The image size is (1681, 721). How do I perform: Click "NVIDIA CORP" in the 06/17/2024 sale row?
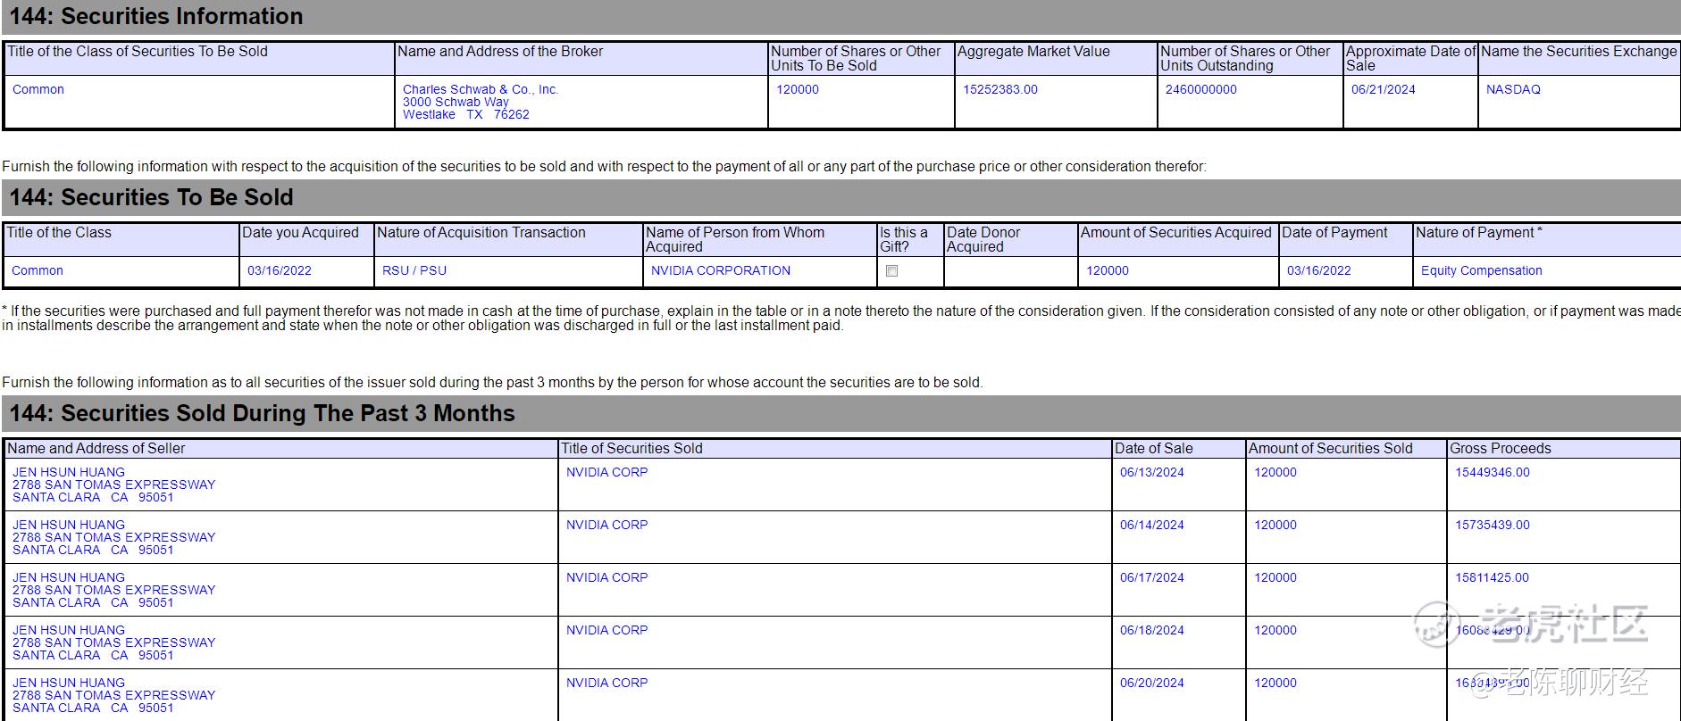[x=607, y=577]
